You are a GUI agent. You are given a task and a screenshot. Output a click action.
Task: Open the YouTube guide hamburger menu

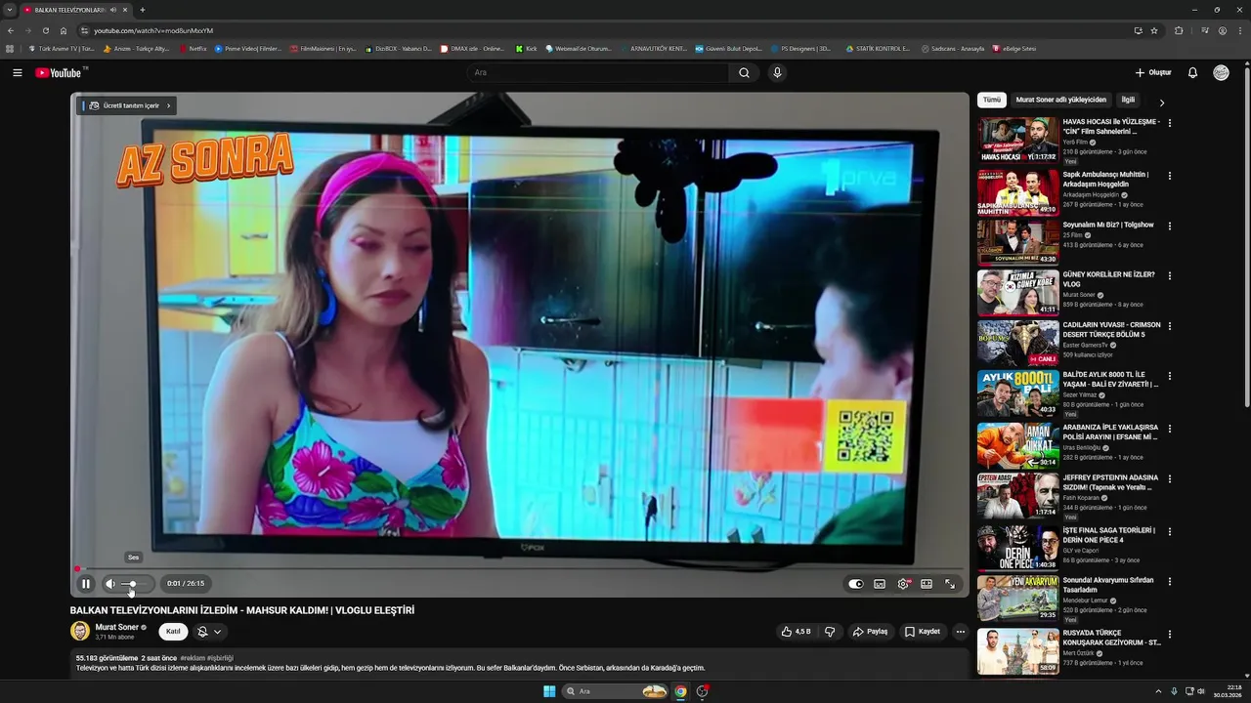point(17,72)
